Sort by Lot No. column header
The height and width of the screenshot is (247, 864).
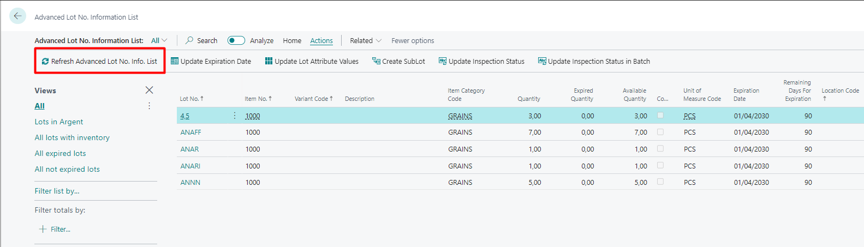tap(192, 99)
